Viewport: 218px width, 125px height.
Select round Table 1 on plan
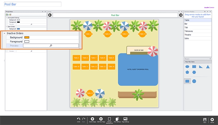[88, 34]
